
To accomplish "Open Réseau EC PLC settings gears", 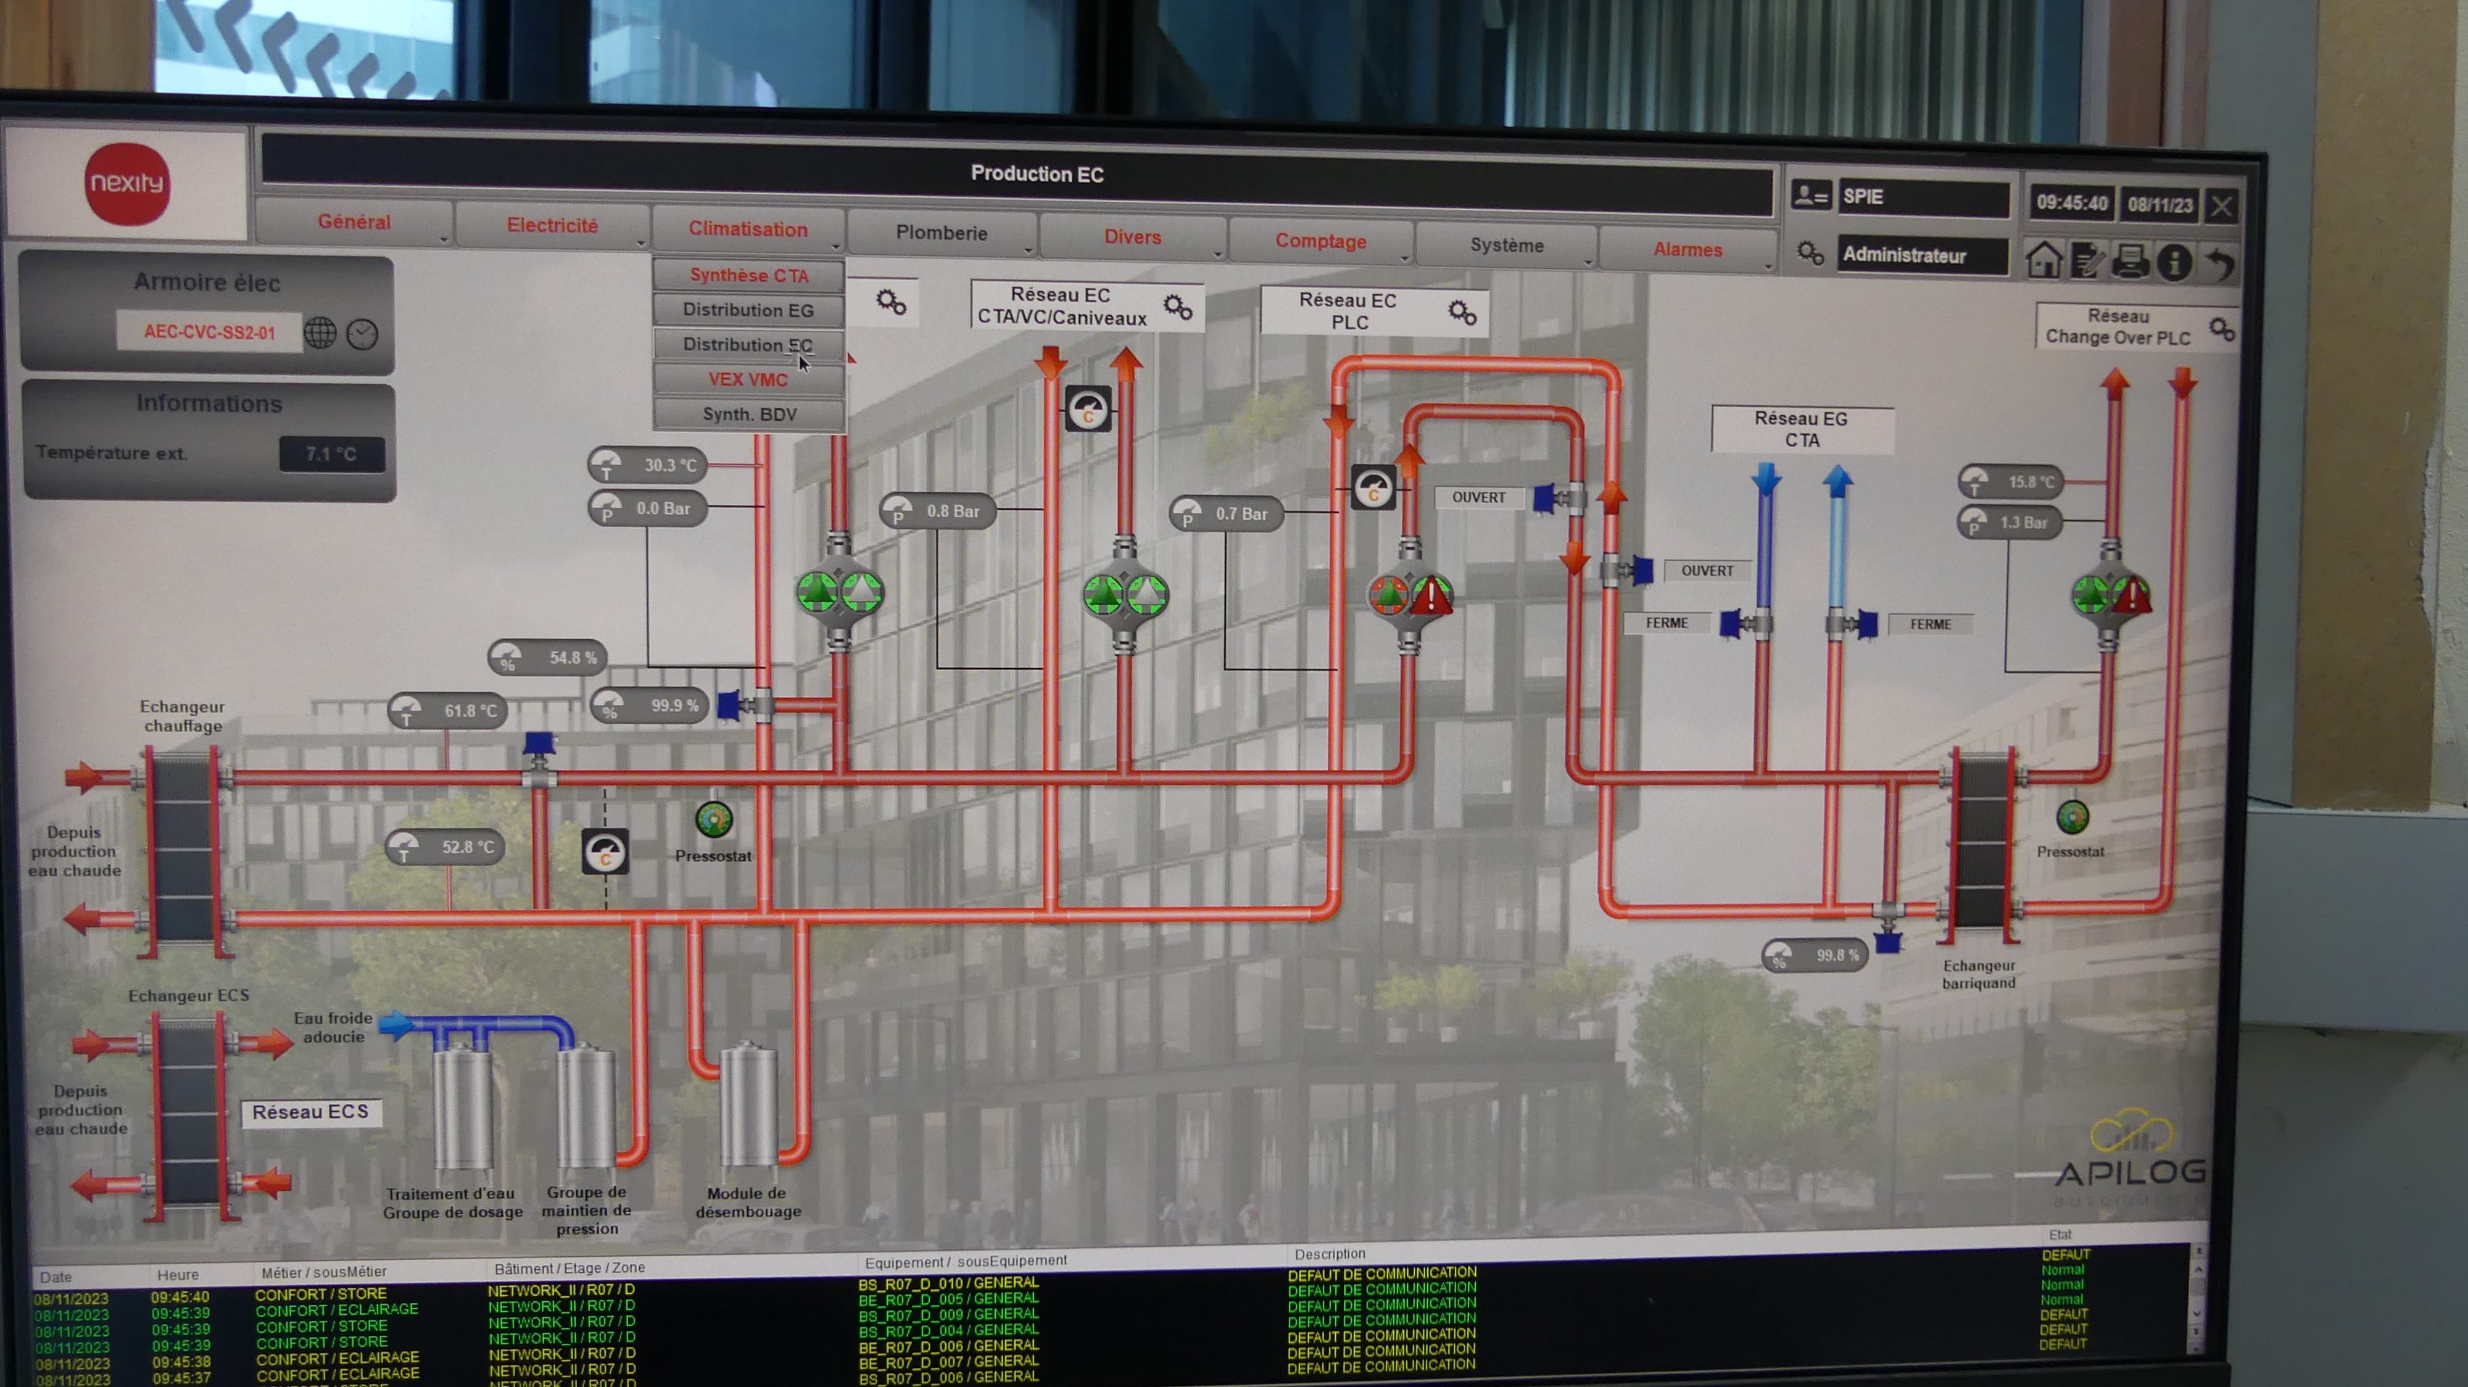I will (x=1462, y=312).
